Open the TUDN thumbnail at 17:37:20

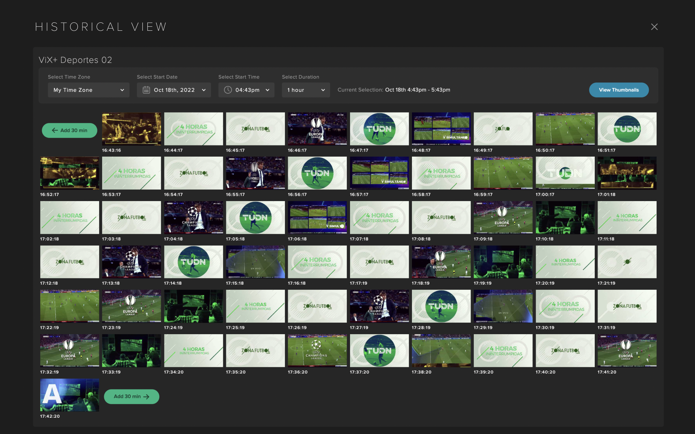[x=379, y=351]
